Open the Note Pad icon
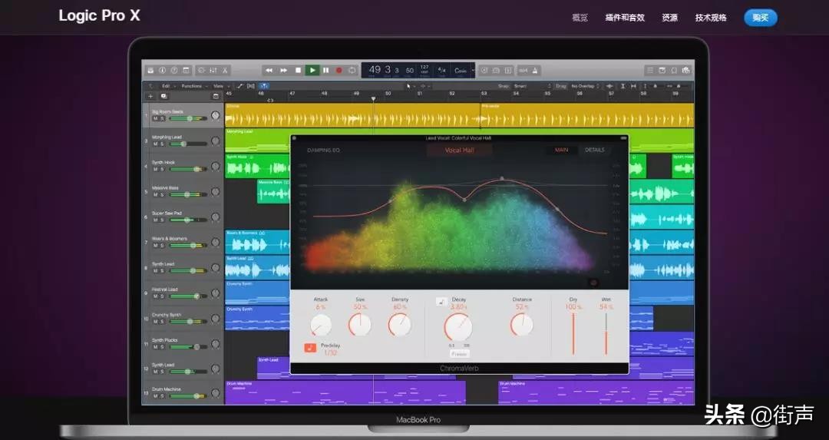 coord(662,71)
